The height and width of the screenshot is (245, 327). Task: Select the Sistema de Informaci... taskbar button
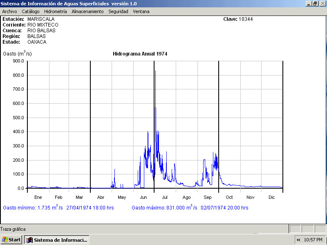[x=57, y=240]
